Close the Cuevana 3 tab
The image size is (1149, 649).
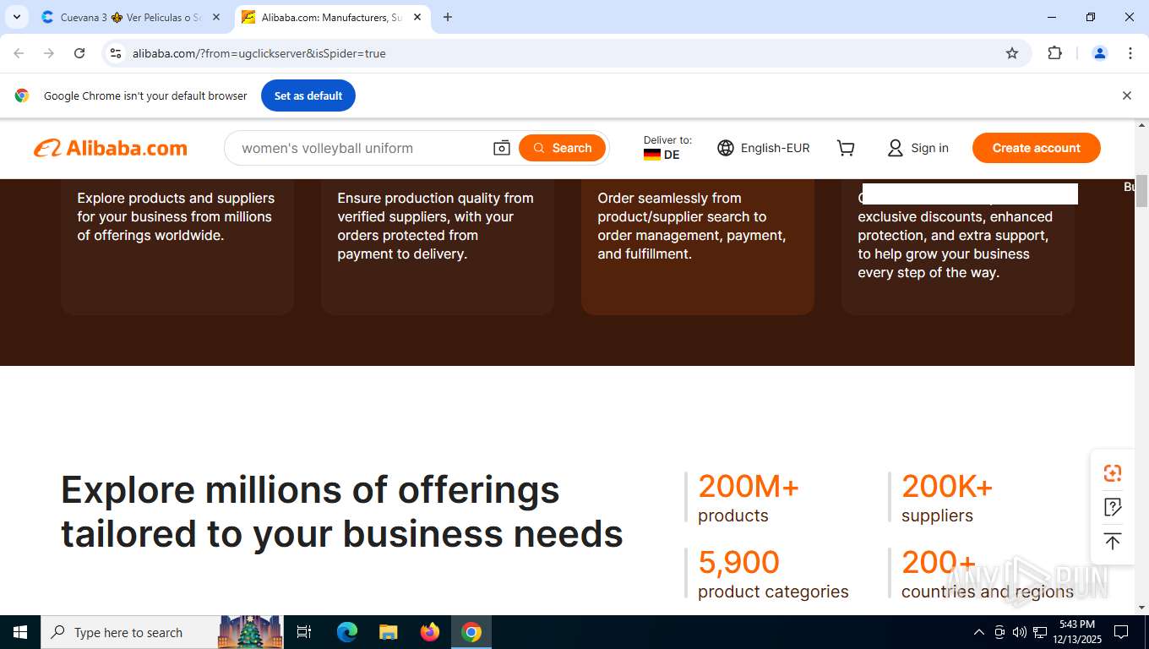(x=216, y=17)
